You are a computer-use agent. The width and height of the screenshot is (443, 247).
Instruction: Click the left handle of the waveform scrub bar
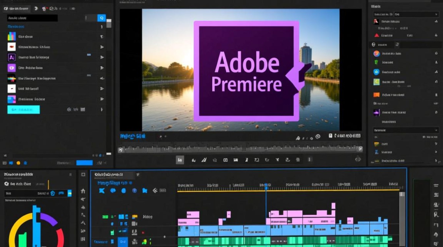click(121, 150)
